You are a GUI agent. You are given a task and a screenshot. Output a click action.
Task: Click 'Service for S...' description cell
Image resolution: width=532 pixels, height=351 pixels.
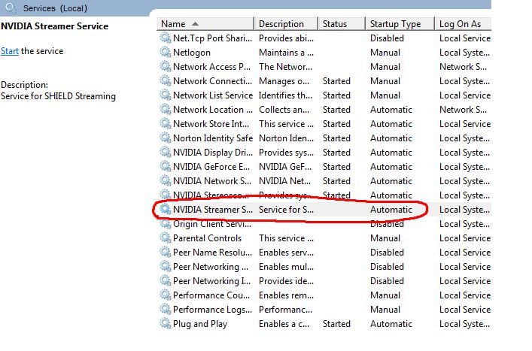(x=286, y=210)
